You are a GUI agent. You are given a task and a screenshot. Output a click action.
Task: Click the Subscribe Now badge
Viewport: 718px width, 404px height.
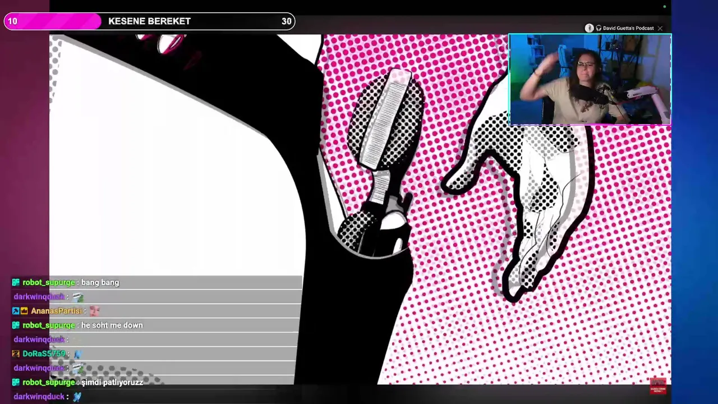coord(658,386)
